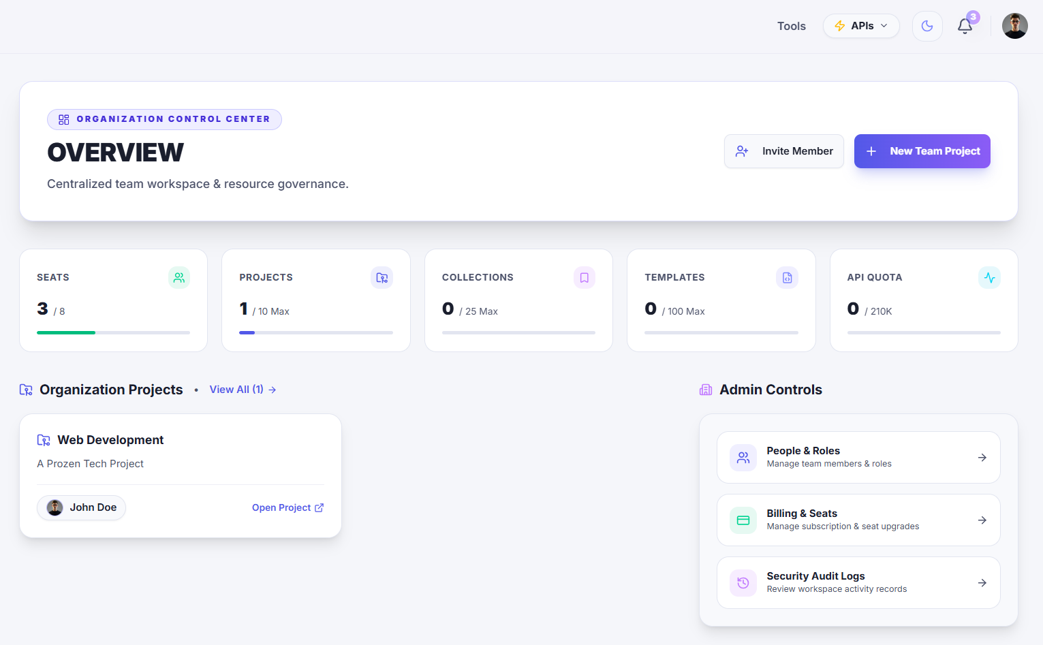Click the Web Development card folder icon

(x=44, y=440)
